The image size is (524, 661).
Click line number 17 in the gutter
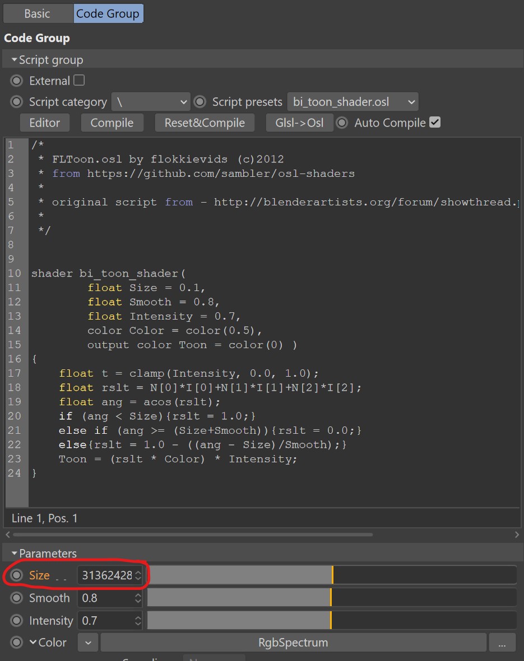15,373
